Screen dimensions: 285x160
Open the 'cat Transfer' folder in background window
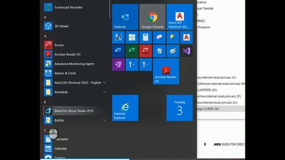coord(205,8)
